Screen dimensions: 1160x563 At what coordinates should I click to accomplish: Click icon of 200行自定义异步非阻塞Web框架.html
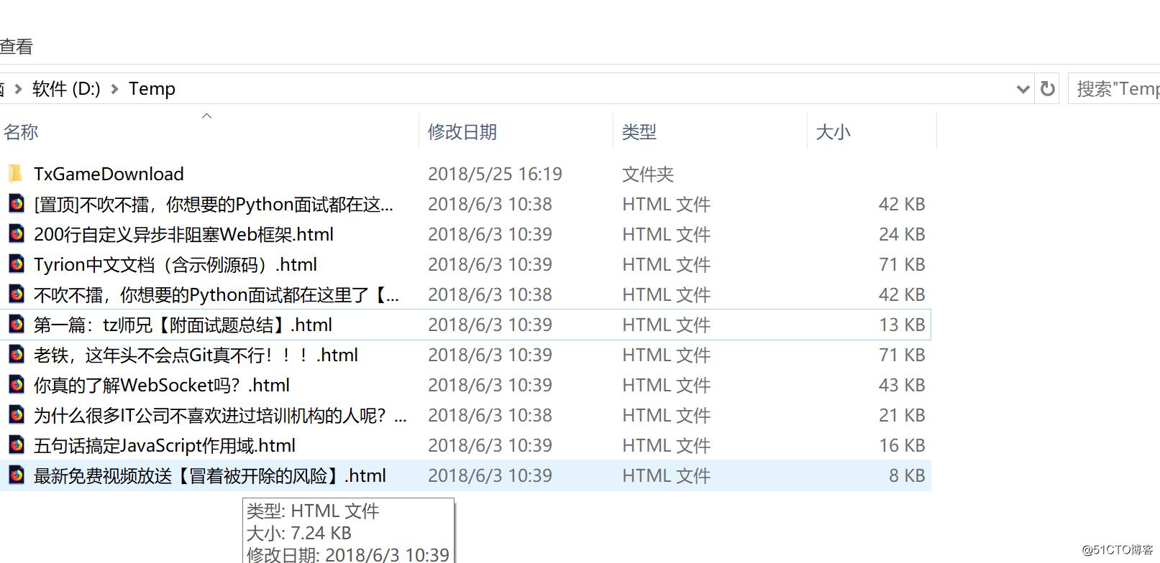tap(16, 234)
